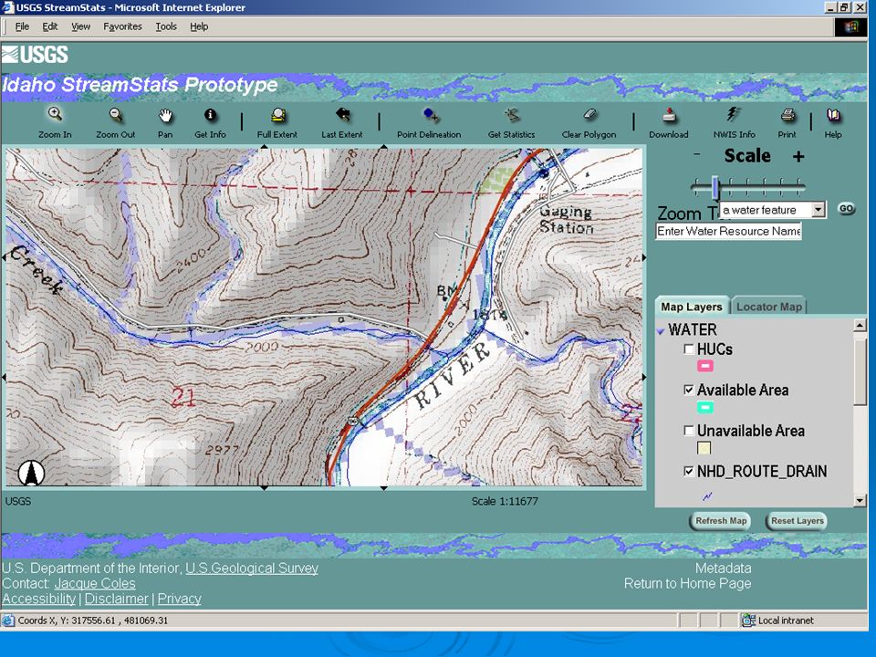
Task: Open the Privacy link
Action: [x=180, y=599]
